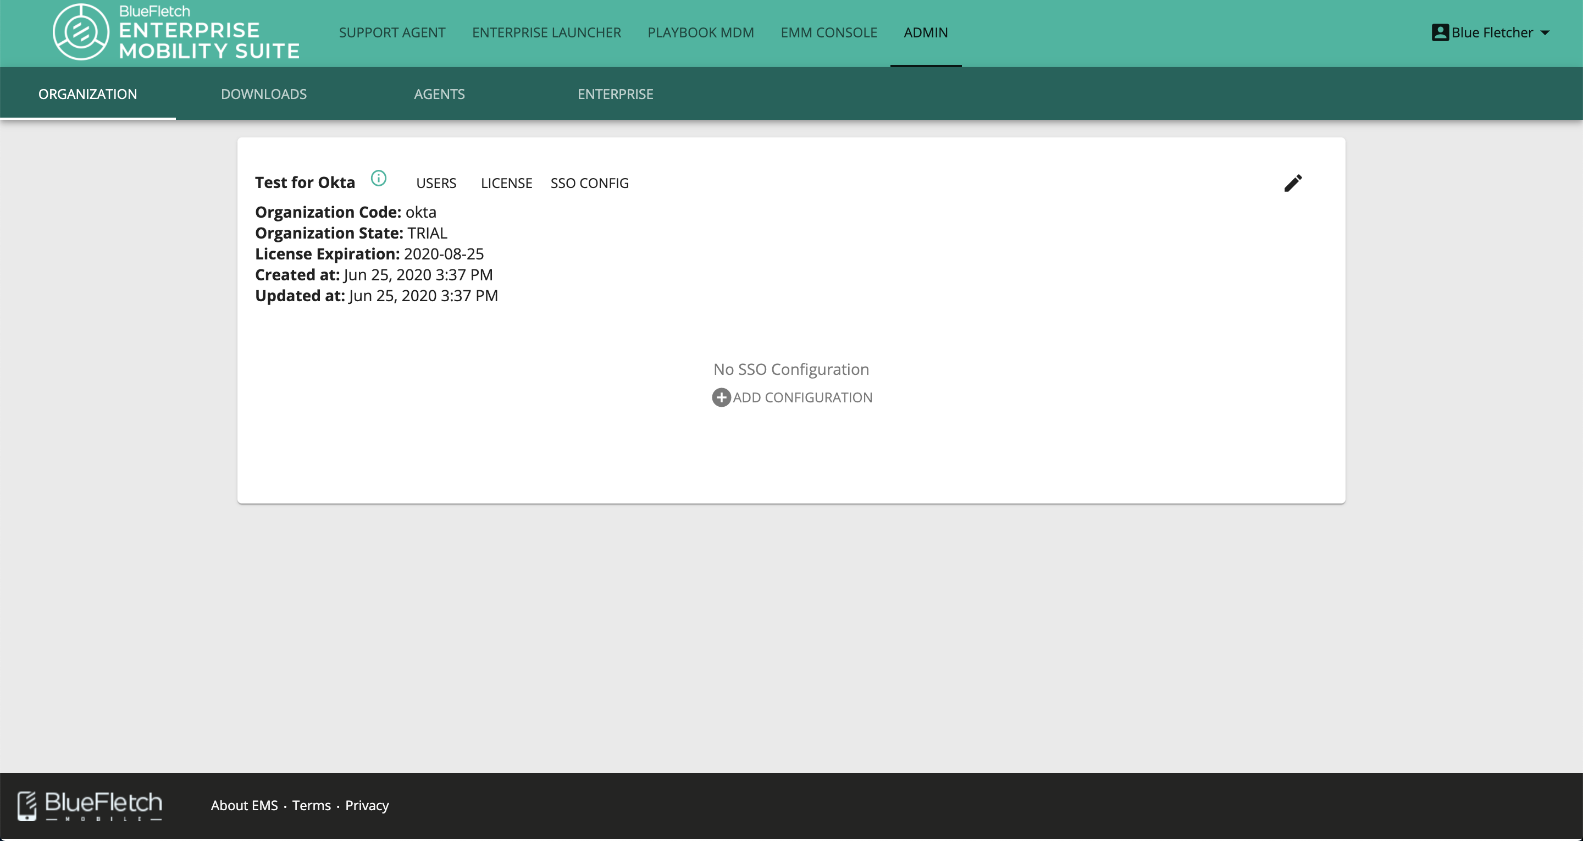
Task: Select the Admin navigation item
Action: tap(926, 32)
